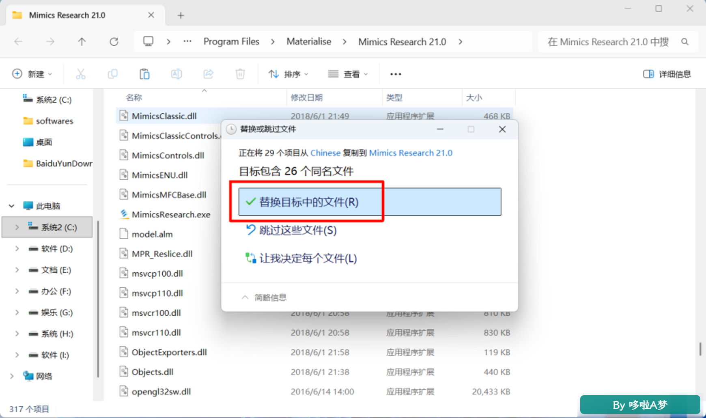
Task: Expand hidden breadcrumb path with ellipsis
Action: point(187,41)
